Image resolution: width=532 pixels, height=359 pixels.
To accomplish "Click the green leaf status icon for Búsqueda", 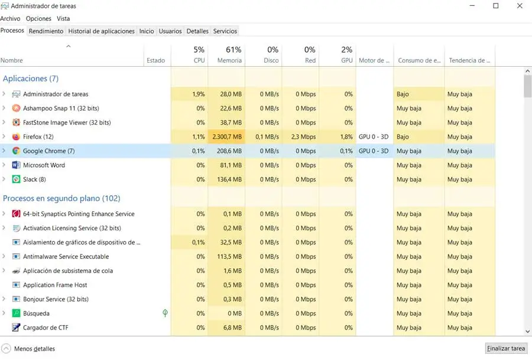I will (165, 314).
